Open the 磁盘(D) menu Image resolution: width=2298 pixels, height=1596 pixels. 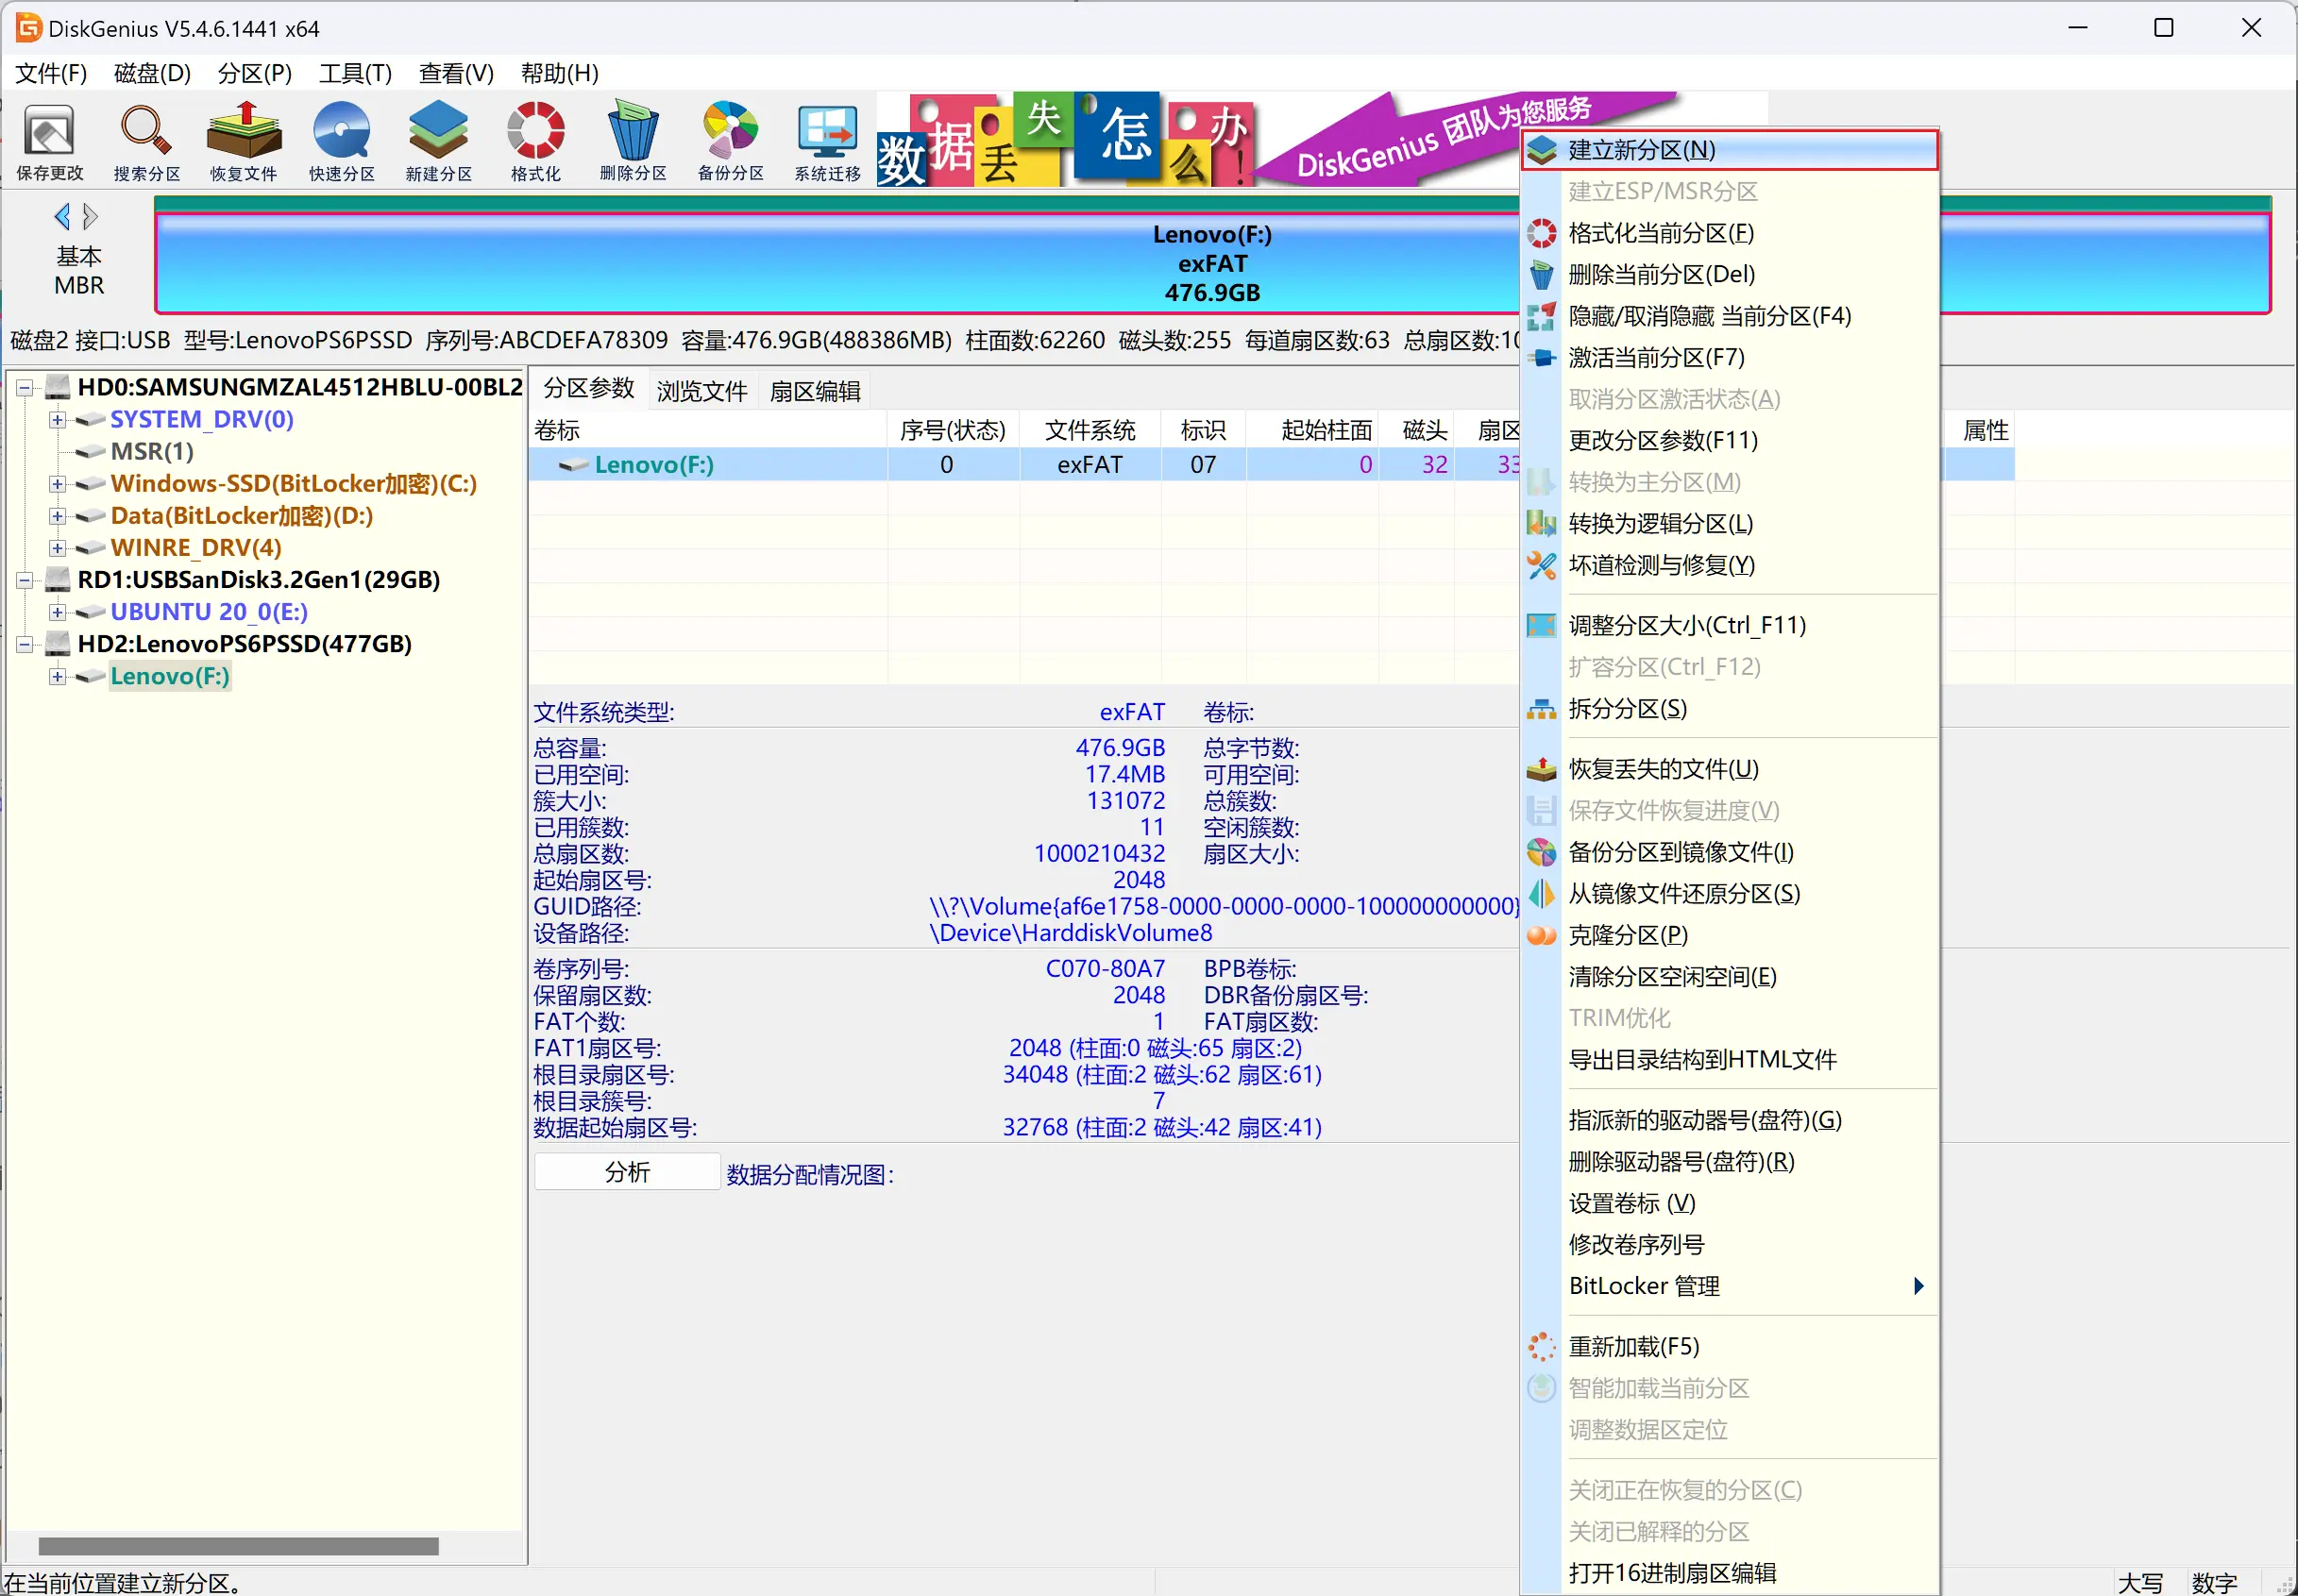[x=152, y=73]
